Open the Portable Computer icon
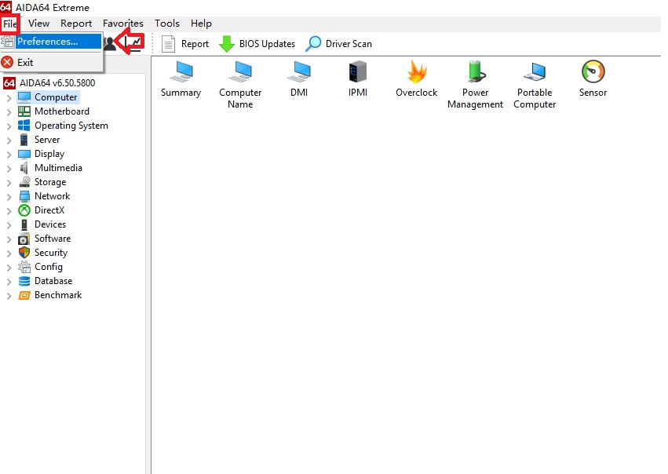 535,73
